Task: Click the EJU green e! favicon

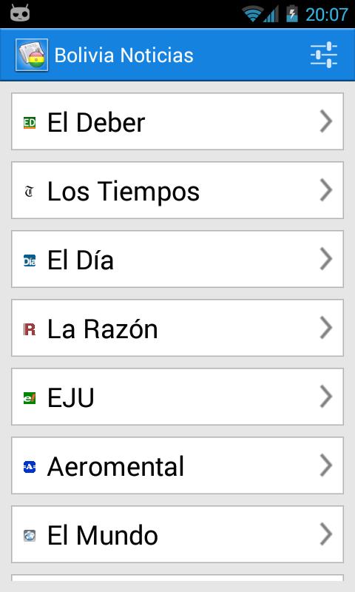Action: point(30,397)
